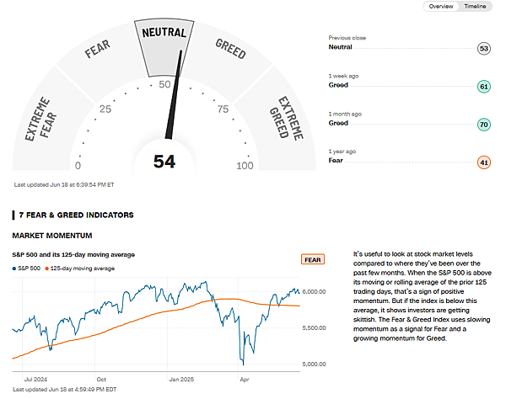Click the gauge needle pointer
The image size is (506, 399).
(174, 94)
